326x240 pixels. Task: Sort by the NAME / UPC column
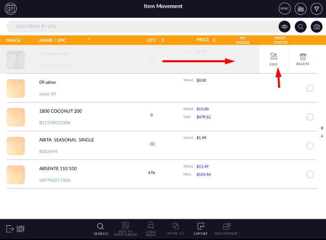click(52, 40)
